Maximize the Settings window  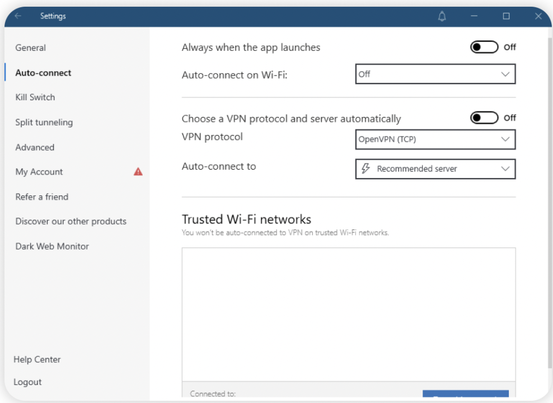(506, 16)
